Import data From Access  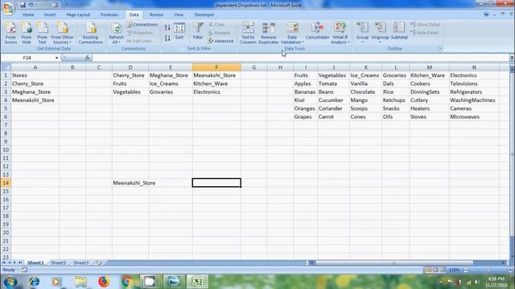(x=10, y=33)
